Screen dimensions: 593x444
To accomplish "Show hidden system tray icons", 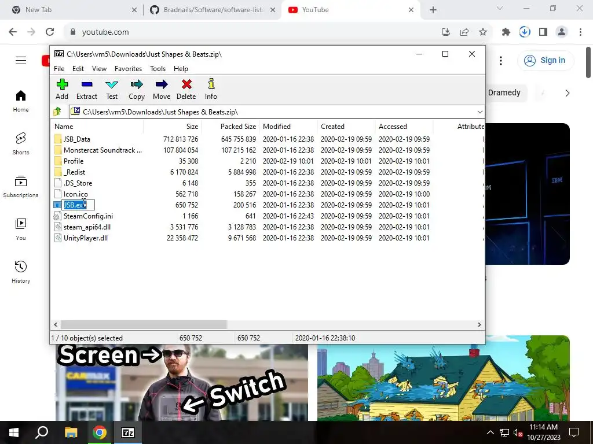I will [x=490, y=432].
